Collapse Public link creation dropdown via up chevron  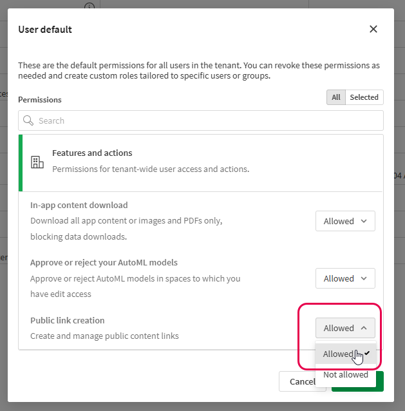coord(364,328)
